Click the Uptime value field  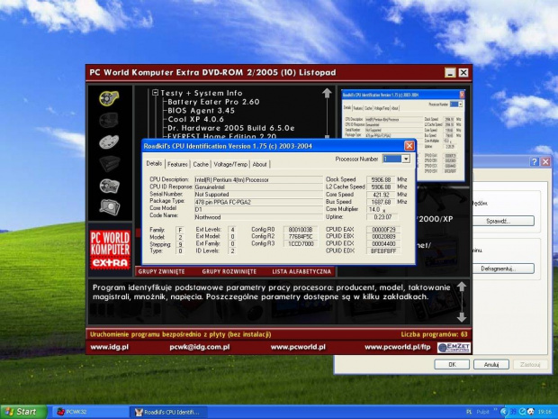tap(382, 216)
